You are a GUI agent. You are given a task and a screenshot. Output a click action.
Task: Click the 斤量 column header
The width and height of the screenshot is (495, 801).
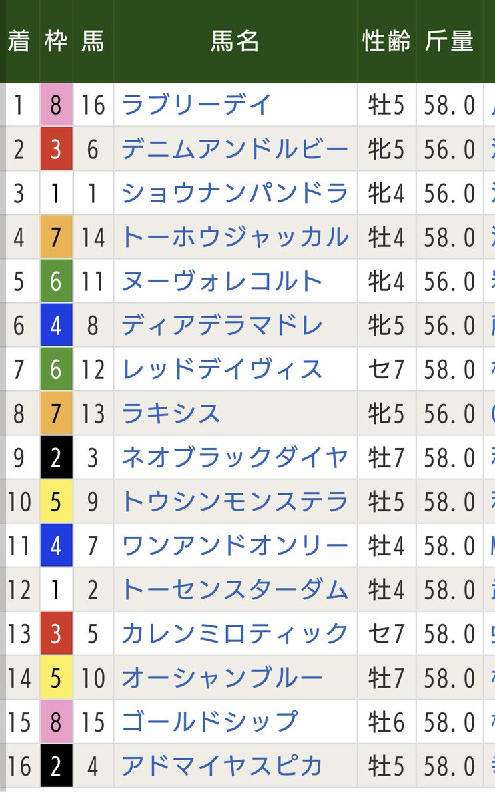pos(449,41)
